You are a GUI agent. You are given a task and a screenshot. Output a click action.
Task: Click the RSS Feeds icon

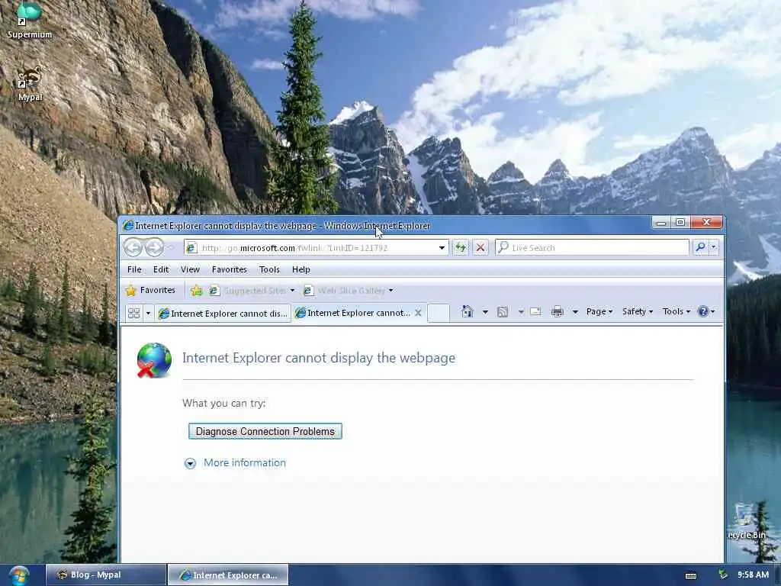(503, 312)
